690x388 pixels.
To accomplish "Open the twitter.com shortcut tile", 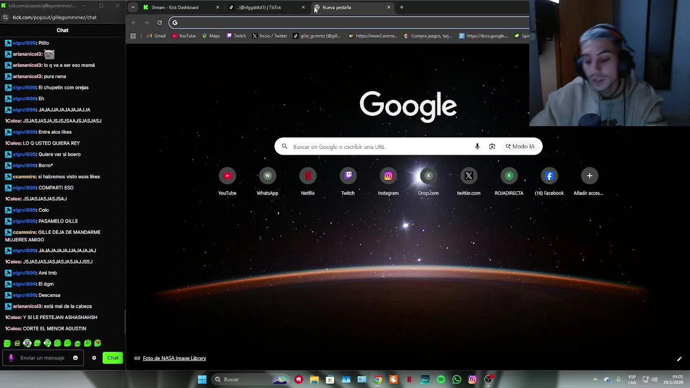I will [468, 182].
